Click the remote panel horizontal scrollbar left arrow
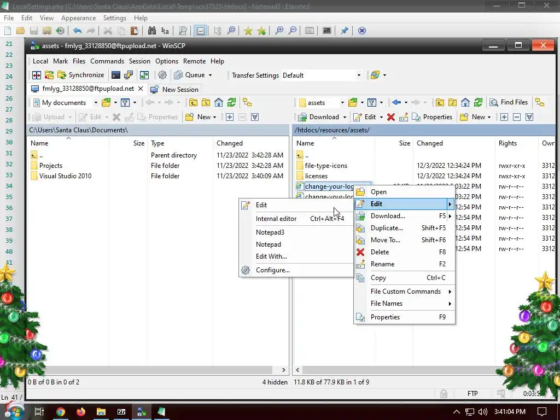The width and height of the screenshot is (560, 420). tap(297, 370)
